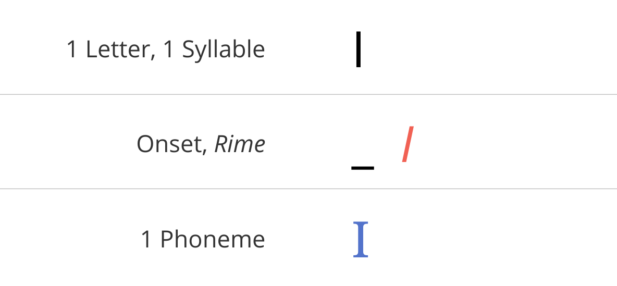Click the digit 1 before "Letter"
Screen dimensions: 617x286
click(x=72, y=50)
